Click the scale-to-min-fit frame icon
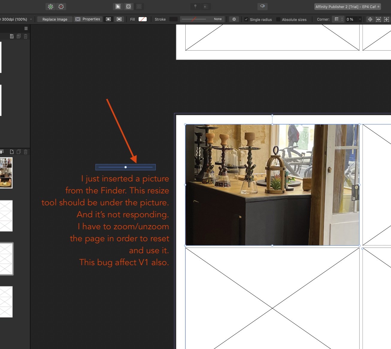Screen dimensions: 391x349 119,19
